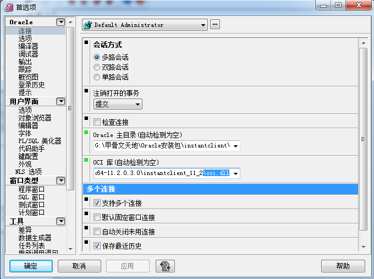Collapse the Oracle category arrow
This screenshot has width=374, height=279.
tap(61, 22)
